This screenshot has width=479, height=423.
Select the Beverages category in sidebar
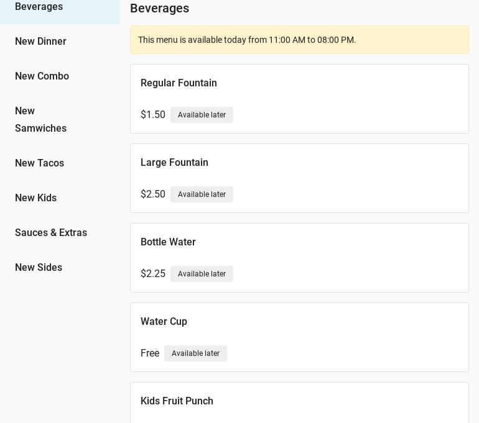(x=39, y=7)
